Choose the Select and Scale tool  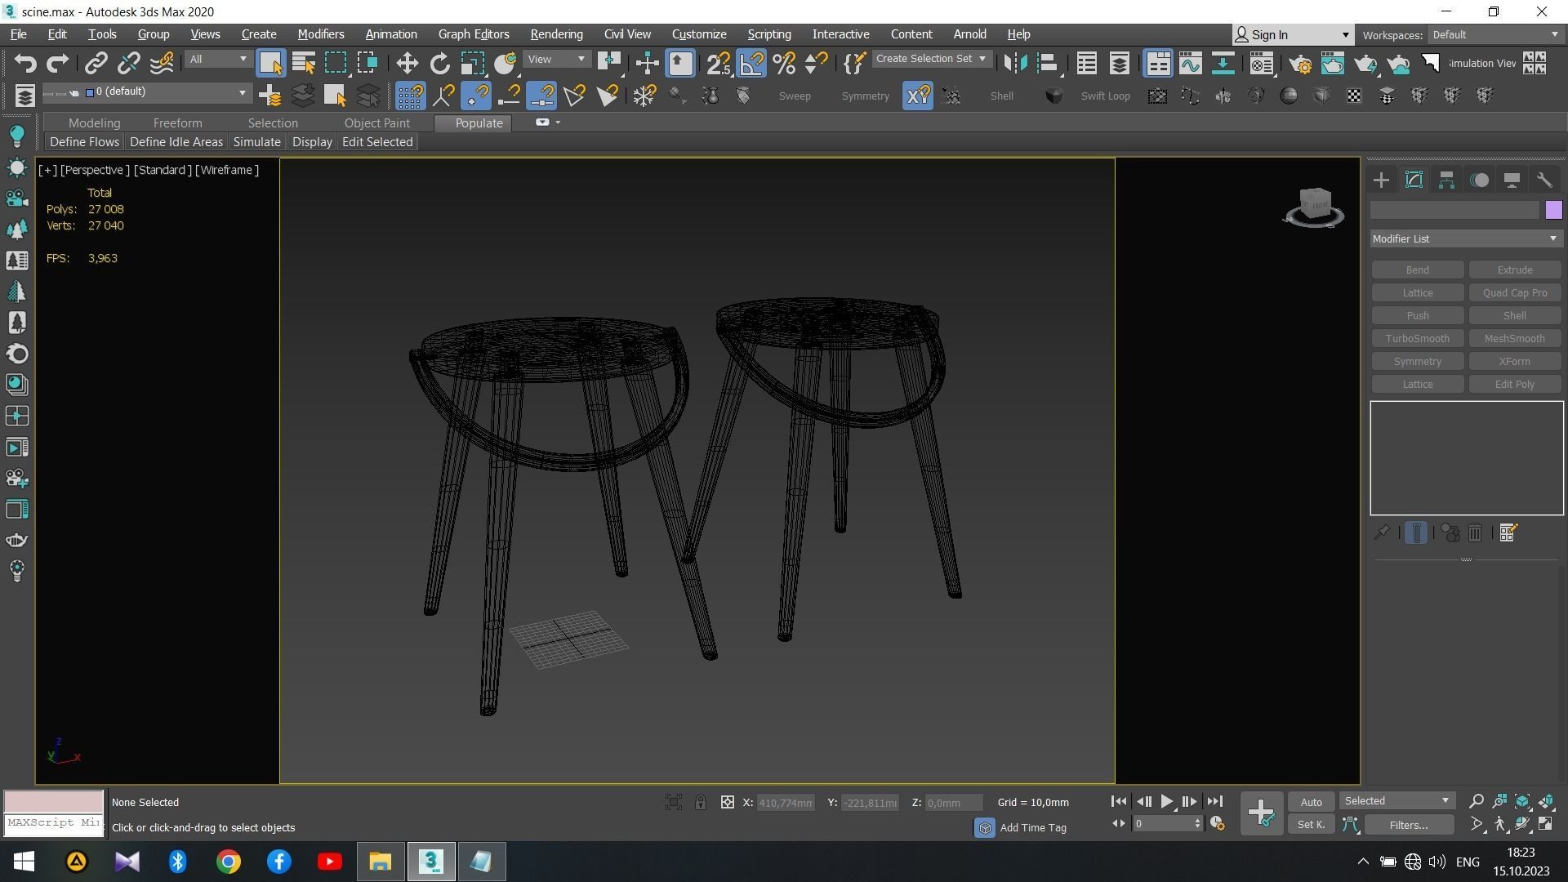(x=472, y=64)
